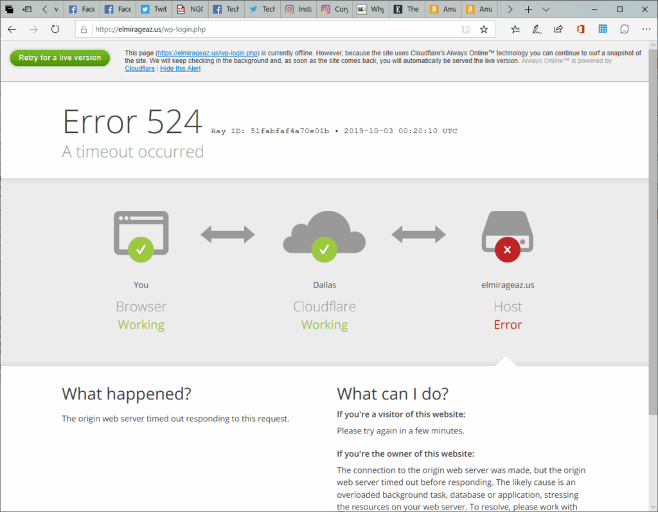Image resolution: width=658 pixels, height=512 pixels.
Task: Open reading view from address bar
Action: click(466, 30)
